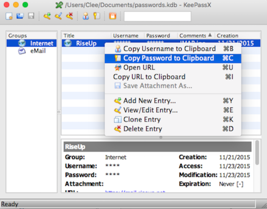
Task: Choose Copy Username to Clipboard
Action: 173,49
